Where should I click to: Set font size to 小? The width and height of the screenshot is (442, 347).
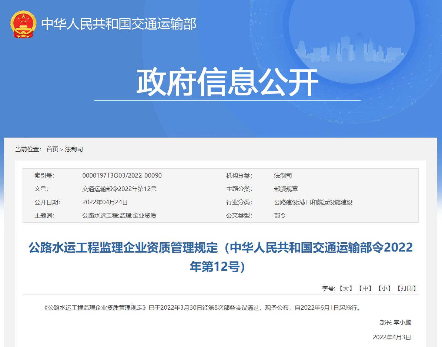tap(385, 288)
